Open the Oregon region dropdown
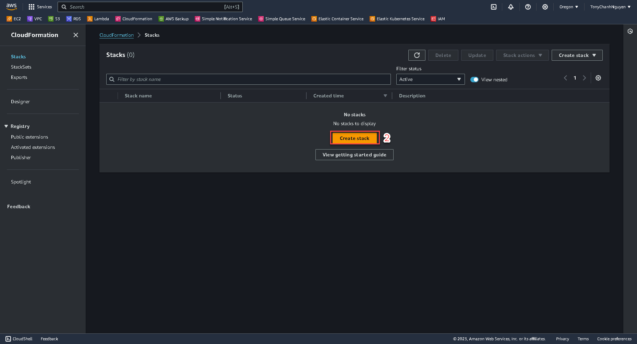 click(x=569, y=7)
